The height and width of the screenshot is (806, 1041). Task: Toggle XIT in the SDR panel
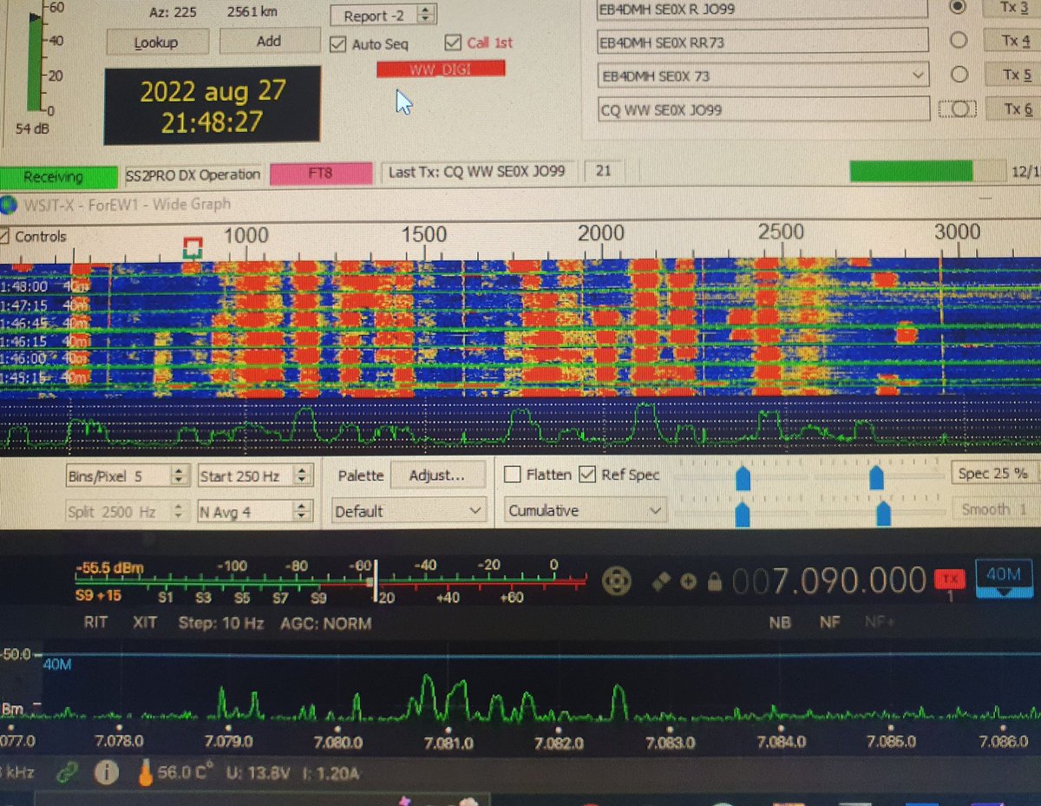pyautogui.click(x=144, y=622)
